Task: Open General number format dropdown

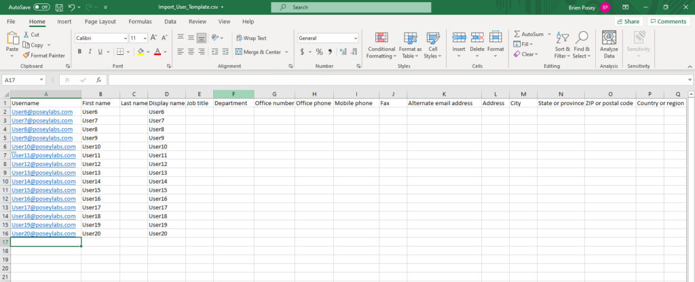Action: tap(355, 39)
